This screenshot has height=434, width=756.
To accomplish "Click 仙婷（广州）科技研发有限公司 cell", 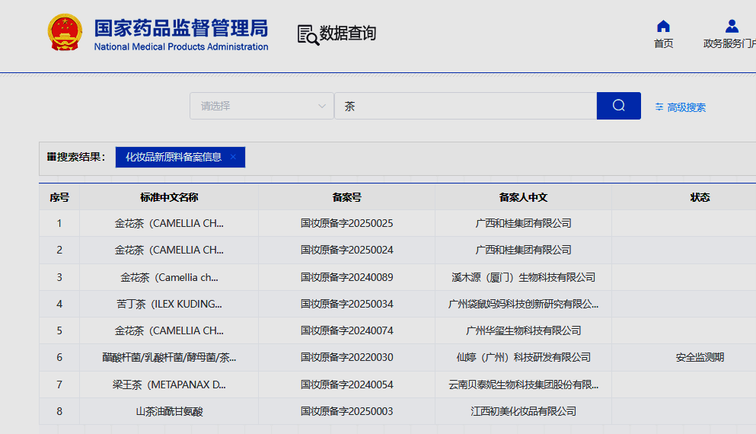I will [x=523, y=357].
